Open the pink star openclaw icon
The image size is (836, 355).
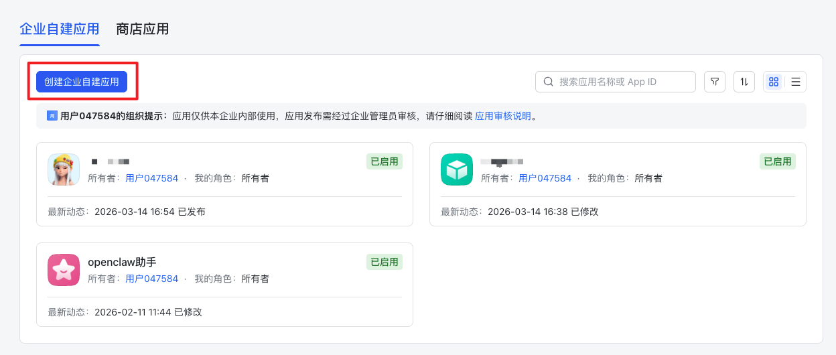(x=64, y=270)
